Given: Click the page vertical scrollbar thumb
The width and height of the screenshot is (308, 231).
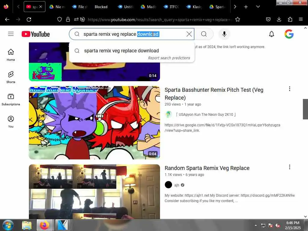Looking at the screenshot, I should point(305,109).
